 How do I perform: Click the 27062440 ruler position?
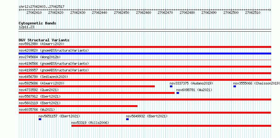pos(100,13)
